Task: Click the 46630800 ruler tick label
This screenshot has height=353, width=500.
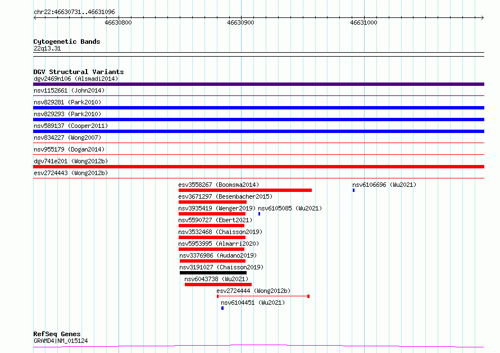Action: pos(118,22)
